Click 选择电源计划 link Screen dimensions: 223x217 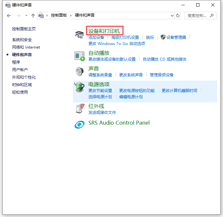point(100,97)
